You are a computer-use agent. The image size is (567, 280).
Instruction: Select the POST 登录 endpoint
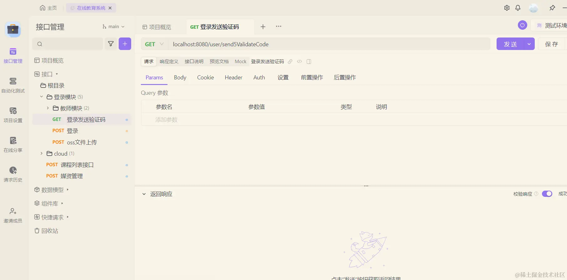coord(82,131)
